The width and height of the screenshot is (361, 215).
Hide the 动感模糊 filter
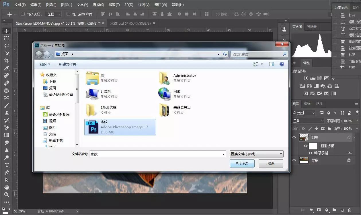(x=311, y=153)
